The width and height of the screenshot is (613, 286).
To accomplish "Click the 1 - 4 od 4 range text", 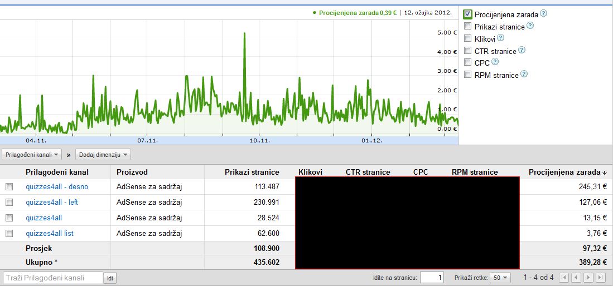I will pyautogui.click(x=539, y=278).
